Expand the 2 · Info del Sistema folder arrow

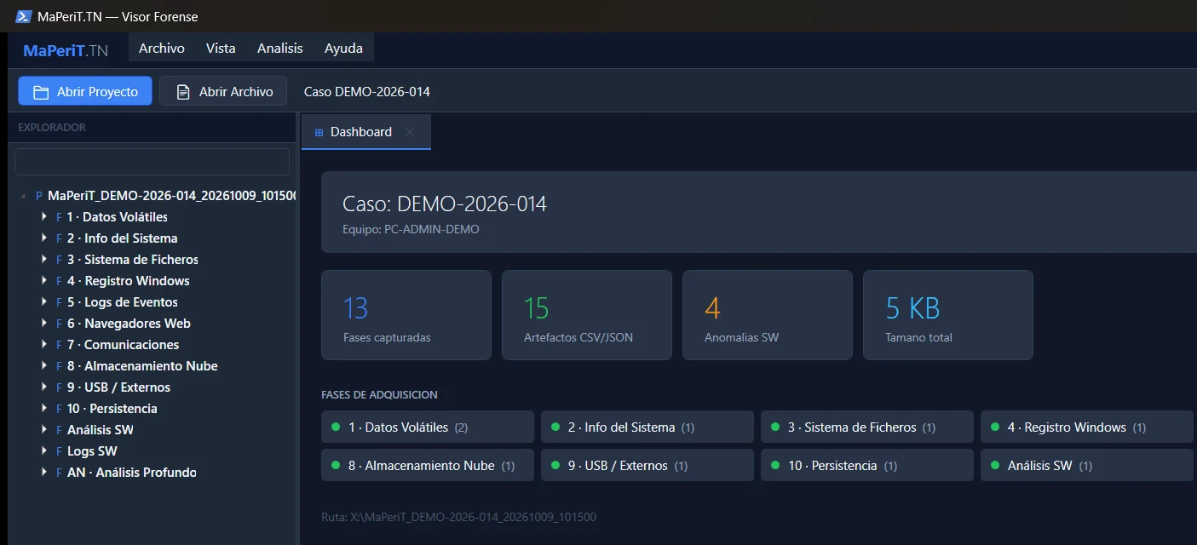(x=43, y=238)
